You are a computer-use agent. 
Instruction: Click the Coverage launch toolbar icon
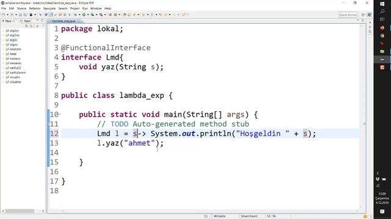coord(92,15)
